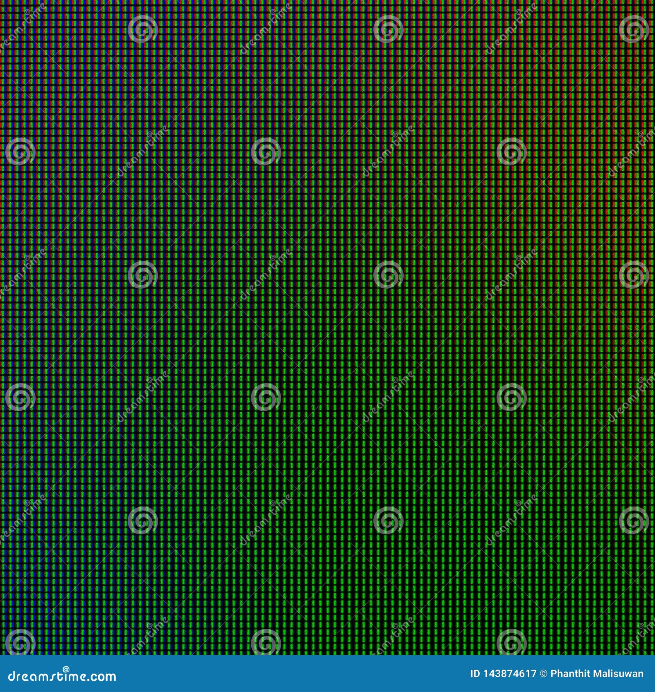
Task: Click the Phanthit Malisuwan author credit
Action: 598,673
